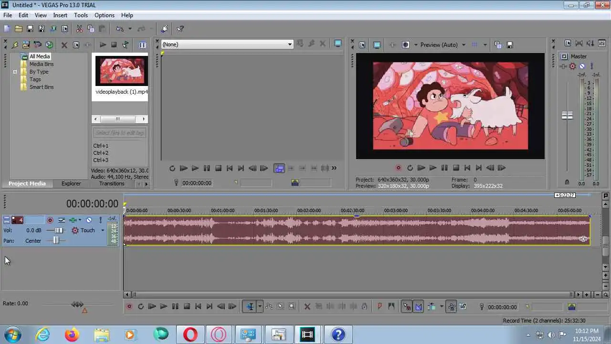
Task: Click the Record button in timeline transport
Action: click(x=129, y=307)
